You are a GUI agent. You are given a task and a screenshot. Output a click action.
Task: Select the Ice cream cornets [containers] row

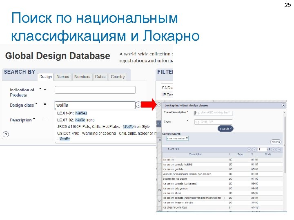pyautogui.click(x=223, y=184)
